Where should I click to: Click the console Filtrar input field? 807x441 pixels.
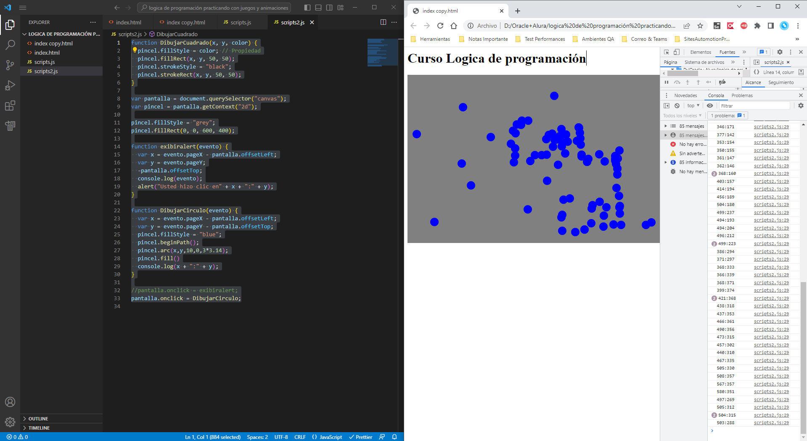[754, 106]
